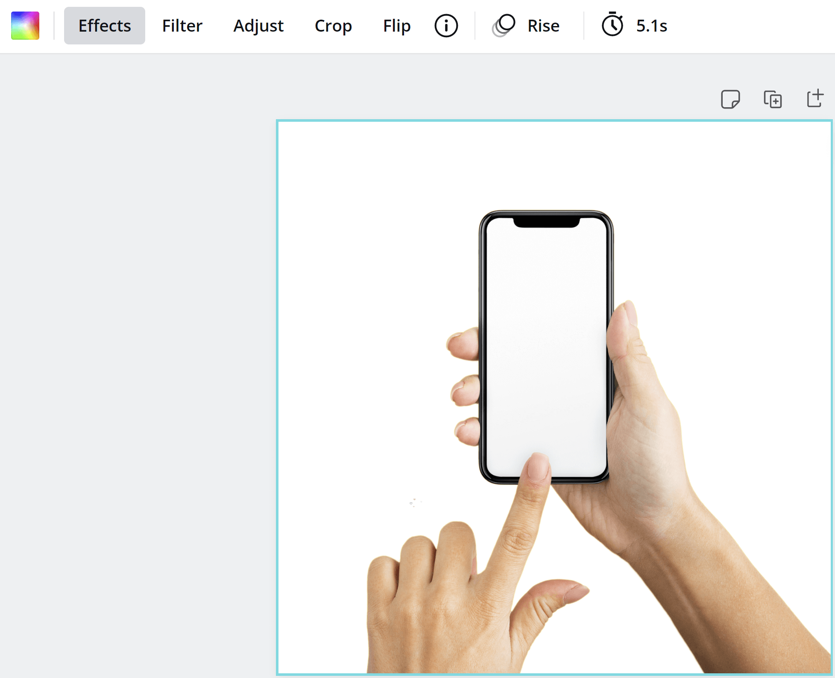Screen dimensions: 835x678
Task: Change the Rise animation style
Action: pos(543,26)
